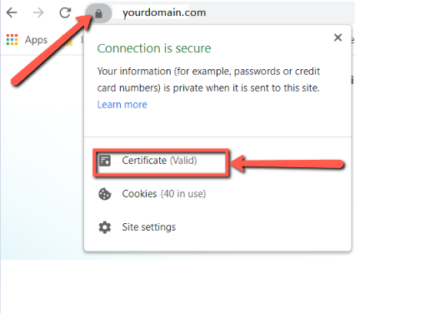445x313 pixels.
Task: Click the forward navigation arrow
Action: [x=38, y=12]
